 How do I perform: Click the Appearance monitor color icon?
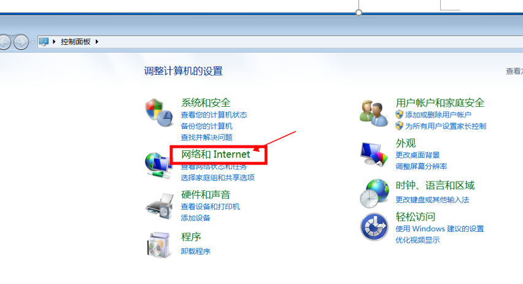click(374, 154)
